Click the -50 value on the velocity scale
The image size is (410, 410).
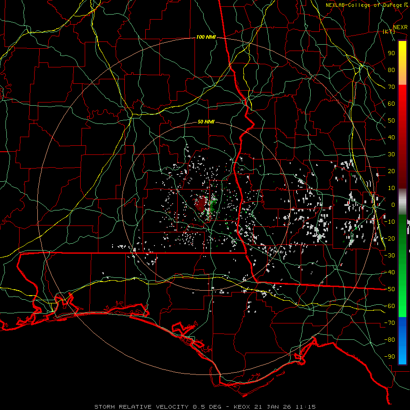pos(389,289)
